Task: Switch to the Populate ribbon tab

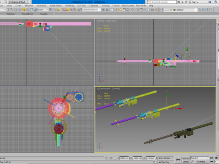Action: (43, 14)
